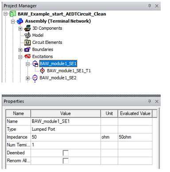Select the BAW_Example_start_AEDTCircuit_Clean project label
The height and width of the screenshot is (172, 170).
(x=62, y=14)
